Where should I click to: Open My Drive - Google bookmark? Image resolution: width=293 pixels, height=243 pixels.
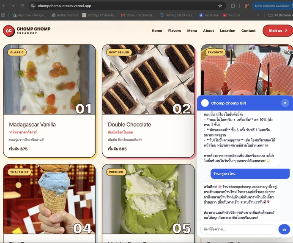pyautogui.click(x=30, y=15)
